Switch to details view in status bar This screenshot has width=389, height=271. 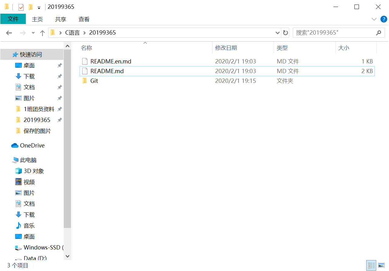[x=371, y=266]
